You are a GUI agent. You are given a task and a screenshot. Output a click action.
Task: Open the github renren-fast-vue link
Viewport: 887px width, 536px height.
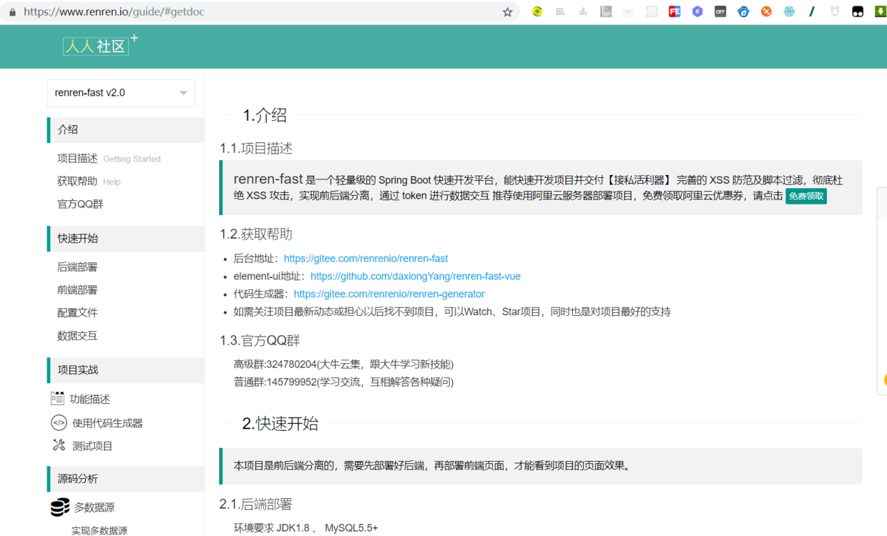click(416, 277)
